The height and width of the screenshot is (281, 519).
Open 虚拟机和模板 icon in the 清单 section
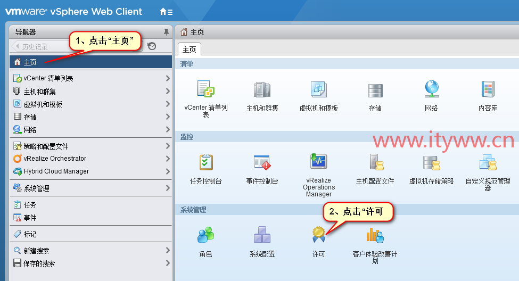tap(319, 89)
